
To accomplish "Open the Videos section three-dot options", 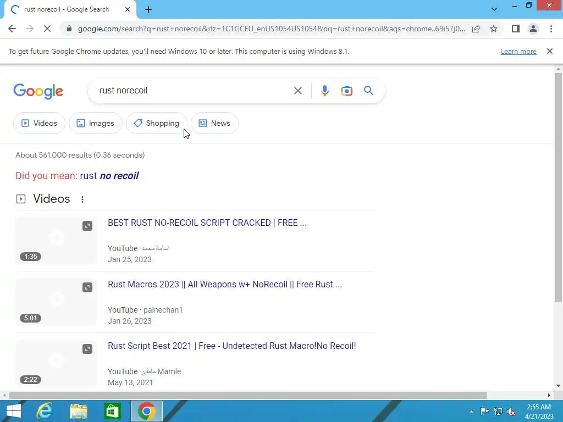I will tap(82, 199).
